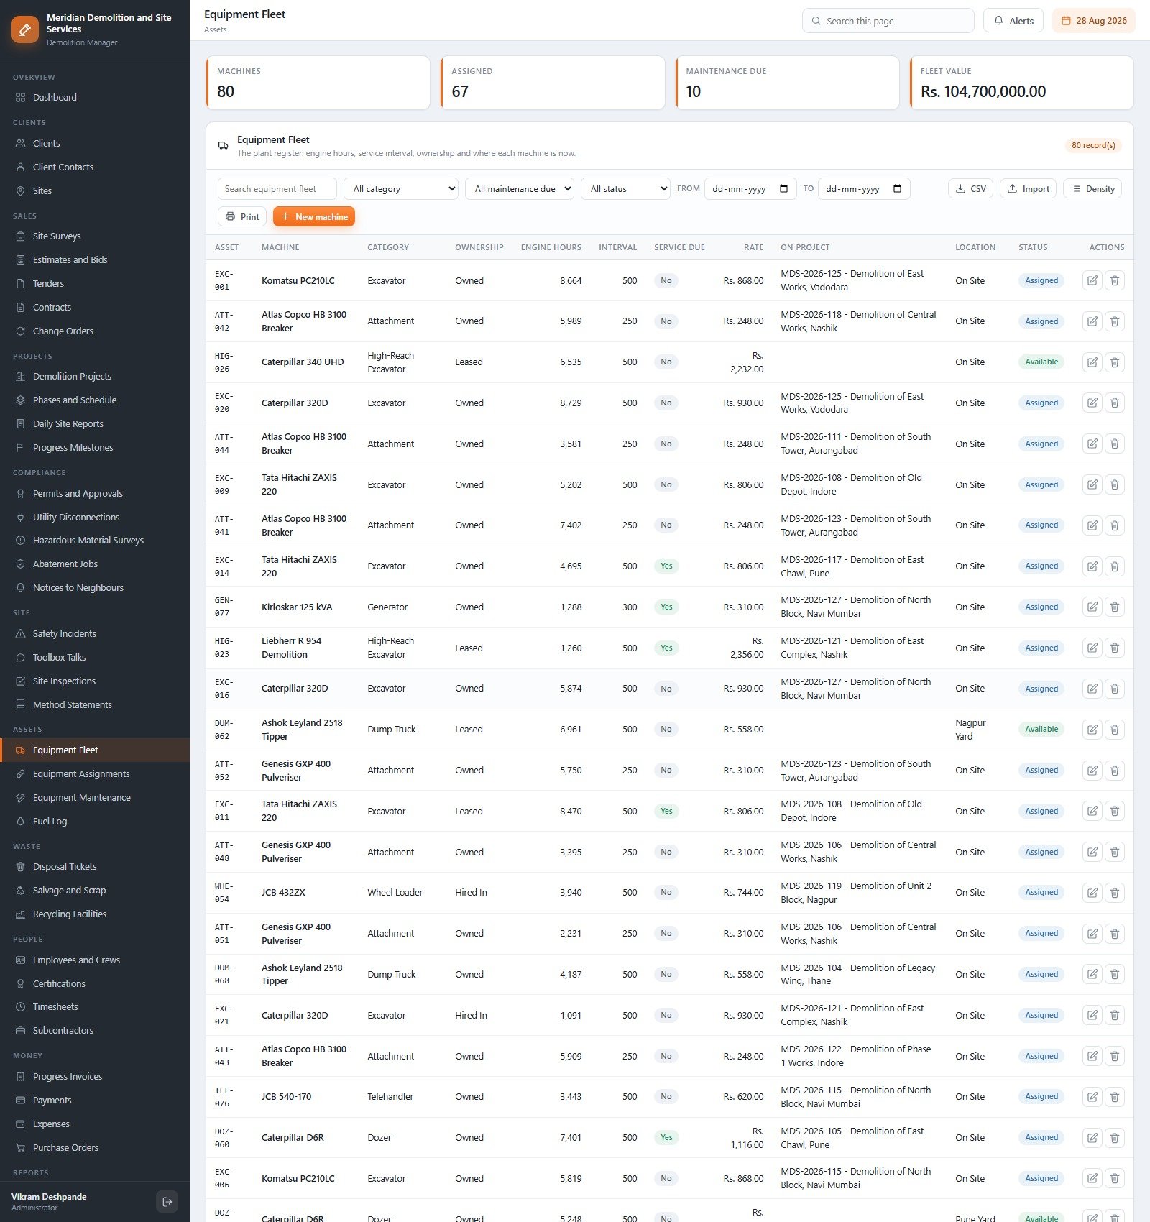
Task: Edit the GEN-077 Kirloskar 125 kVA row
Action: click(x=1092, y=607)
